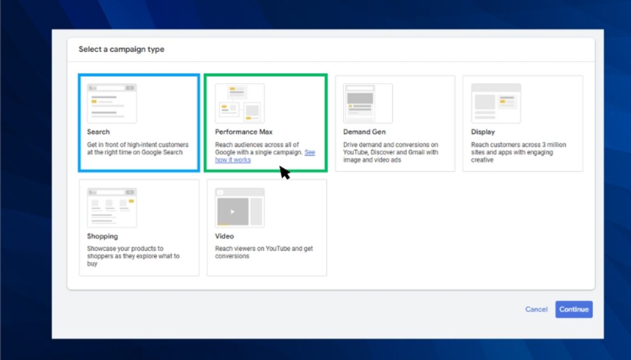Cancel the campaign type selection
Image resolution: width=631 pixels, height=360 pixels.
pos(536,310)
